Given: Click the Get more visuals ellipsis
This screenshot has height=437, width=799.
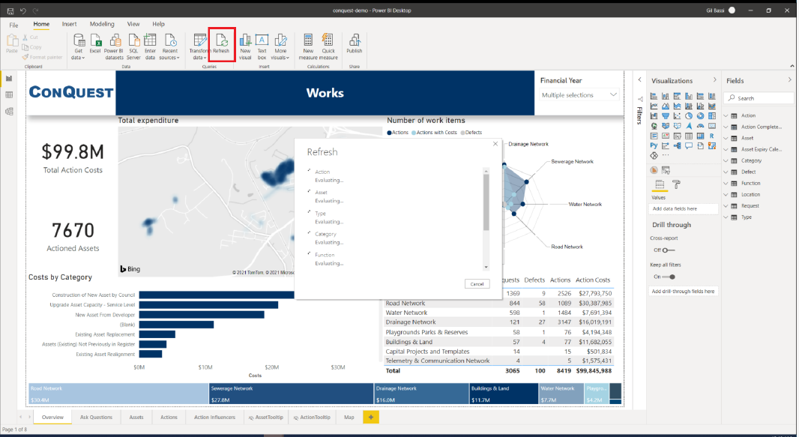Looking at the screenshot, I should [666, 155].
